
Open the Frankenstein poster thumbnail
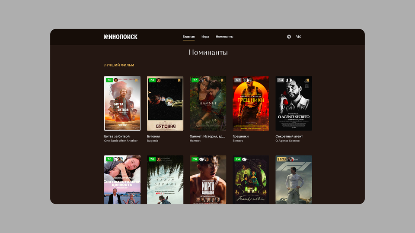click(251, 179)
